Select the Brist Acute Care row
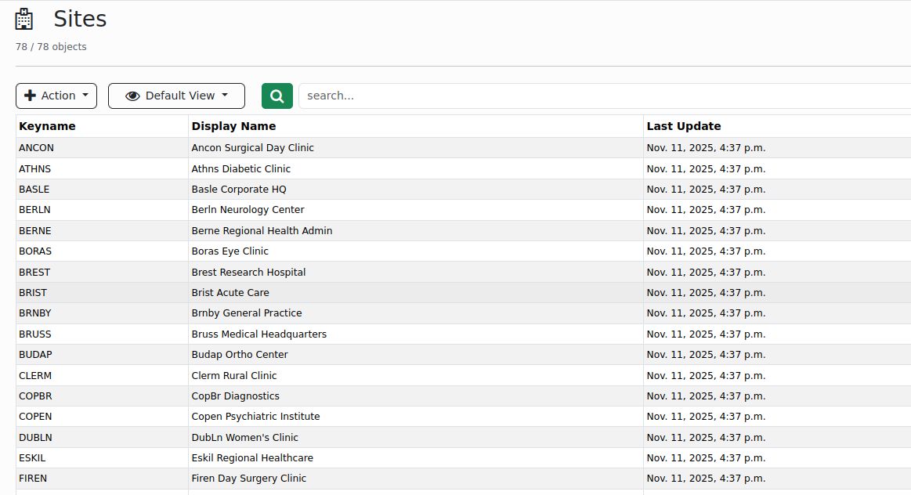The image size is (911, 495). click(x=230, y=293)
